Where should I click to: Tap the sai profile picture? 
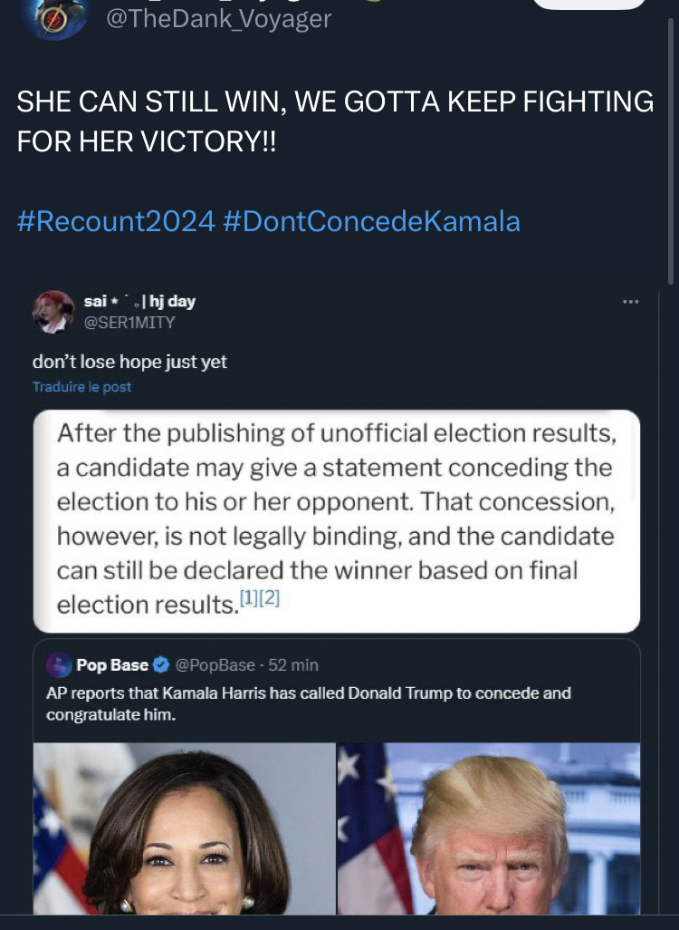pyautogui.click(x=53, y=311)
